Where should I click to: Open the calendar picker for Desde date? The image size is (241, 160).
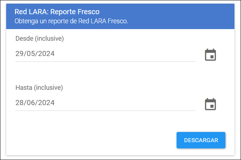coord(210,55)
